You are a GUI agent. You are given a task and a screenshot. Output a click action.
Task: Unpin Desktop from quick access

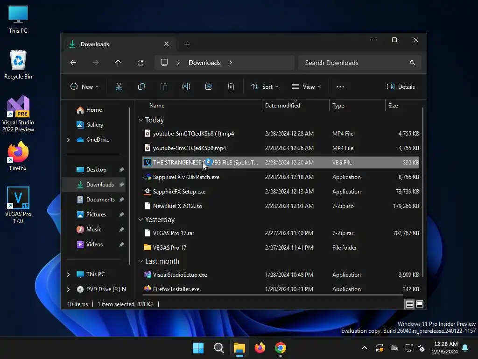pyautogui.click(x=122, y=170)
